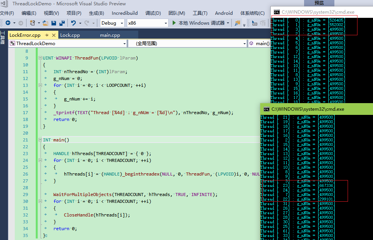Open the 调试(D) menu

[153, 13]
